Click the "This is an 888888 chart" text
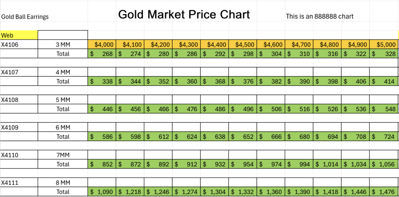 [x=320, y=16]
